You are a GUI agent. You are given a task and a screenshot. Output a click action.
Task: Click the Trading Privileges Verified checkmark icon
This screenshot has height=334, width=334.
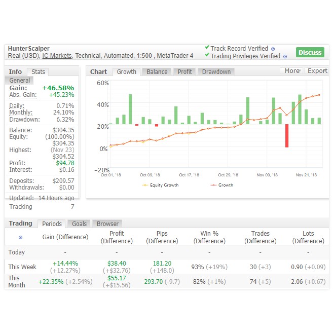point(207,55)
